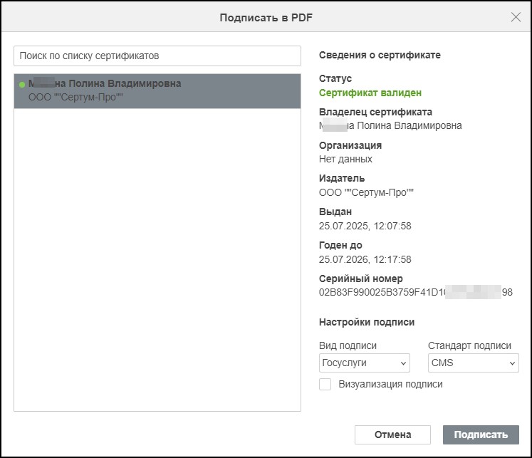
Task: Click the Нет данных organization value
Action: [345, 159]
